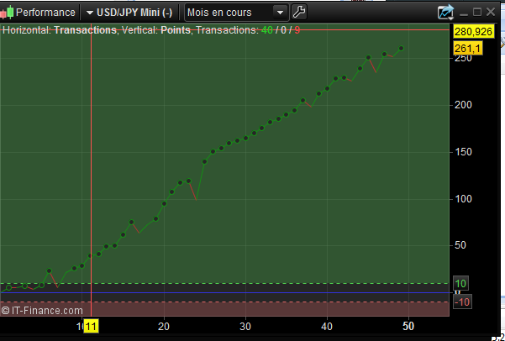Click the yellow 11 transaction marker label
The image size is (505, 341).
[x=91, y=327]
